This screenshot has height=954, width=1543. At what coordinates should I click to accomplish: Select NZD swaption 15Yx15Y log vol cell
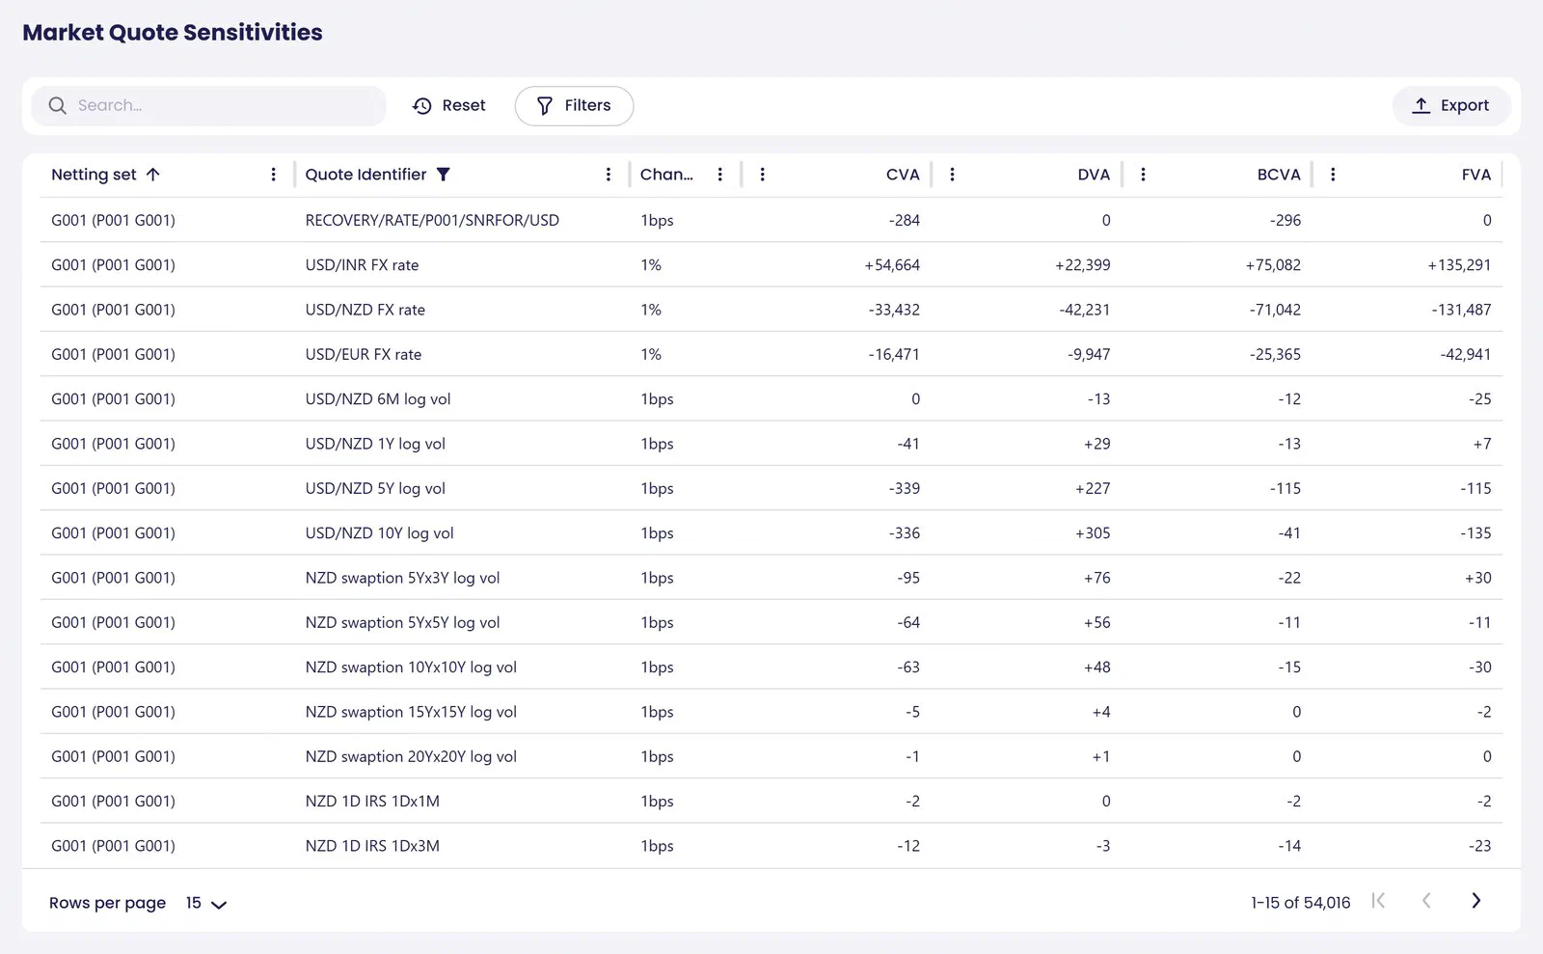point(411,712)
